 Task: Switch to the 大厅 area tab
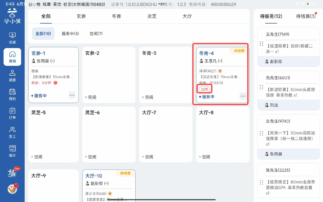[x=187, y=16]
